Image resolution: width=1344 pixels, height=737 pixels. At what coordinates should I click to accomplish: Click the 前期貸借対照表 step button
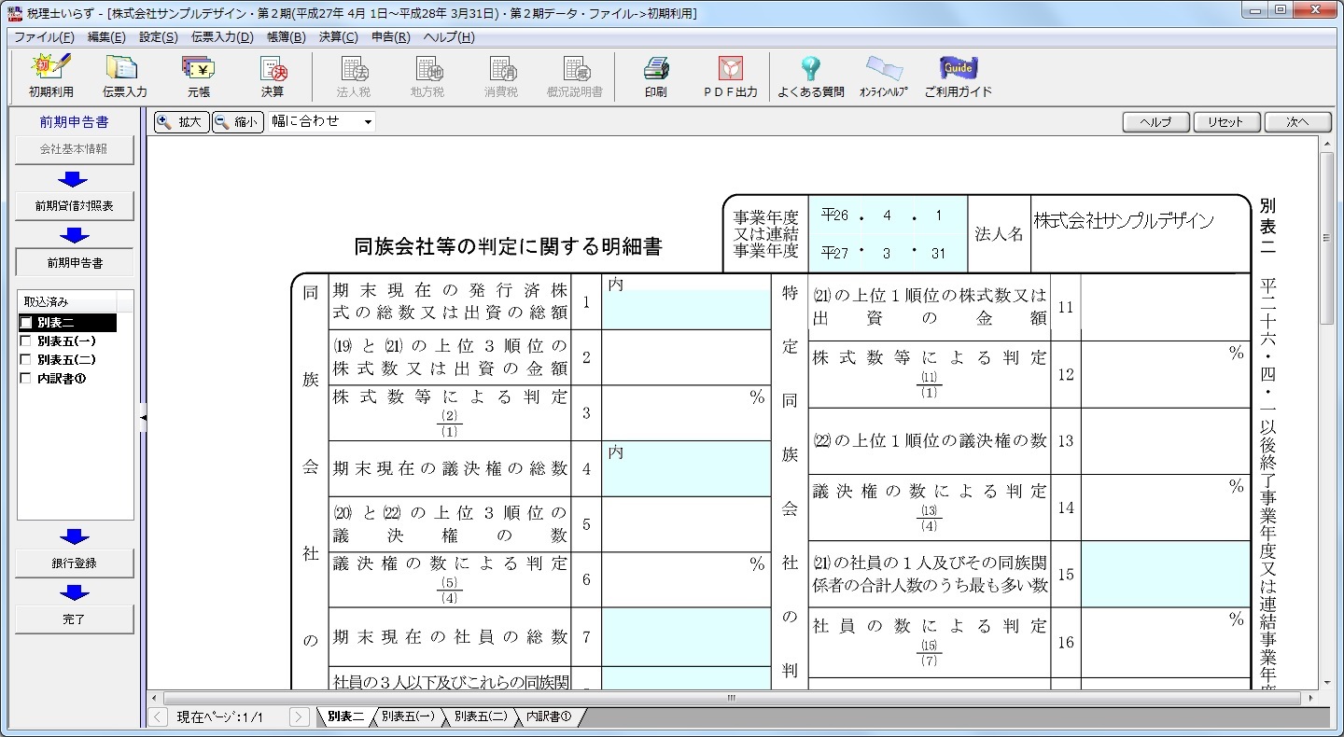coord(75,206)
